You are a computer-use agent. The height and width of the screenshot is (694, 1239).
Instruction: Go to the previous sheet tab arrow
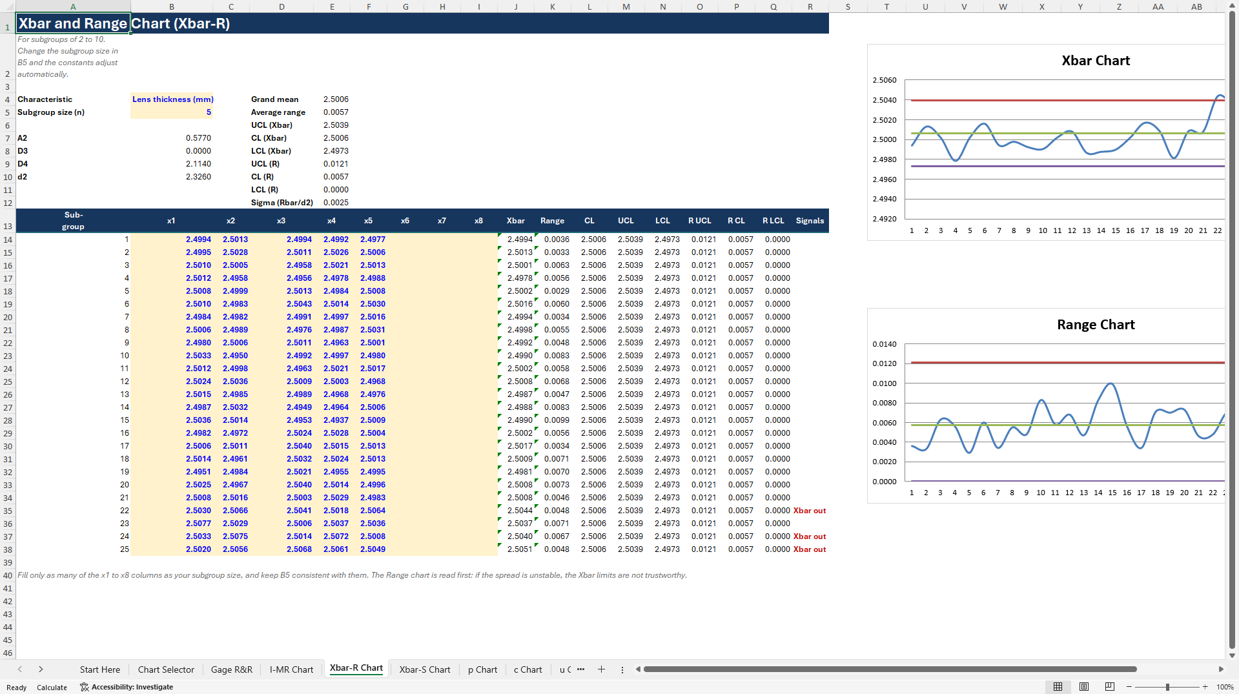[x=20, y=669]
